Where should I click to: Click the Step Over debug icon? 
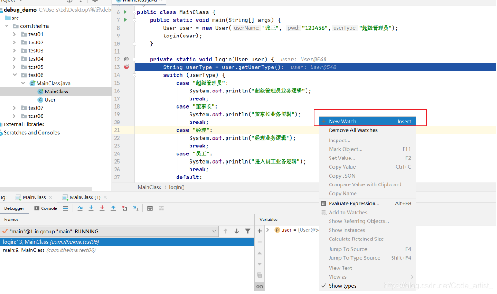80,208
